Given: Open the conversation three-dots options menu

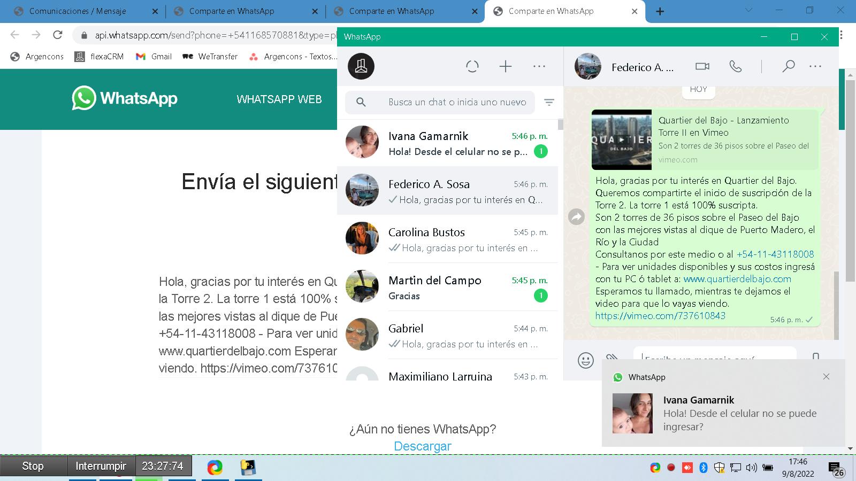Looking at the screenshot, I should tap(815, 66).
